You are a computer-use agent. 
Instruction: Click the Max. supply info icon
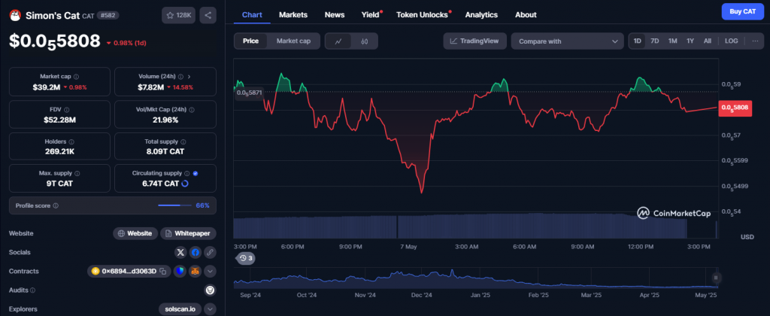click(x=77, y=174)
